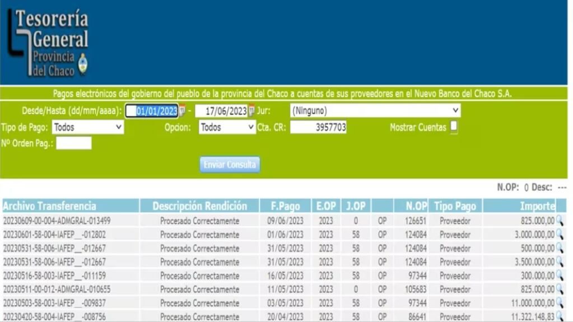Image resolution: width=573 pixels, height=322 pixels.
Task: Open the Tipo de Pago dropdown
Action: 87,127
